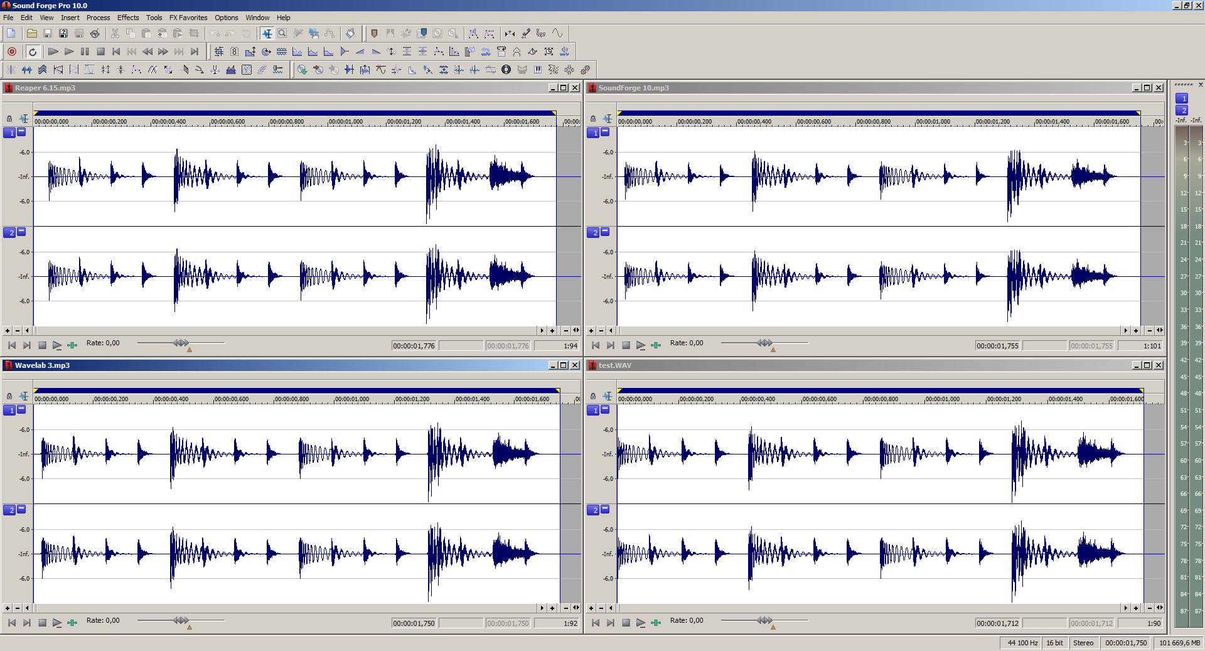
Task: Toggle Loop Playback in transport toolbar
Action: click(33, 51)
